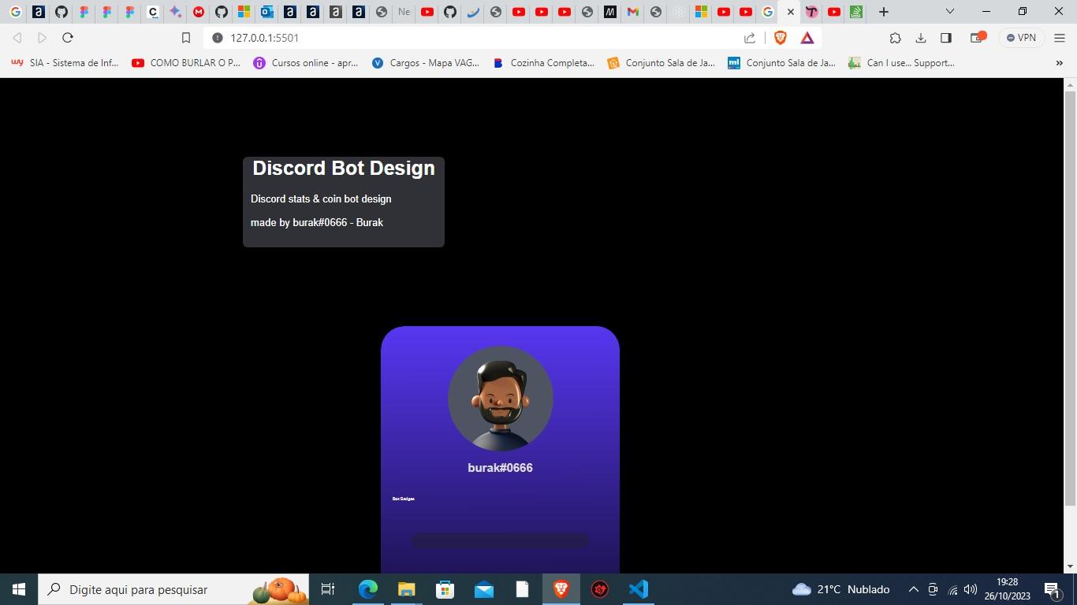The width and height of the screenshot is (1077, 605).
Task: Click the Discord stats & coin bot design text
Action: (x=321, y=199)
